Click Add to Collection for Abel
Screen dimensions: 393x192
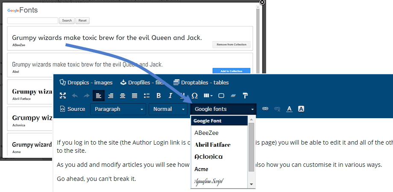tap(231, 71)
